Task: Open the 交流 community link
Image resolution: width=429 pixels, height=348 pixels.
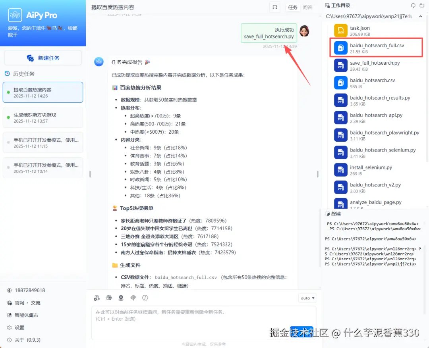Action: pos(36,303)
